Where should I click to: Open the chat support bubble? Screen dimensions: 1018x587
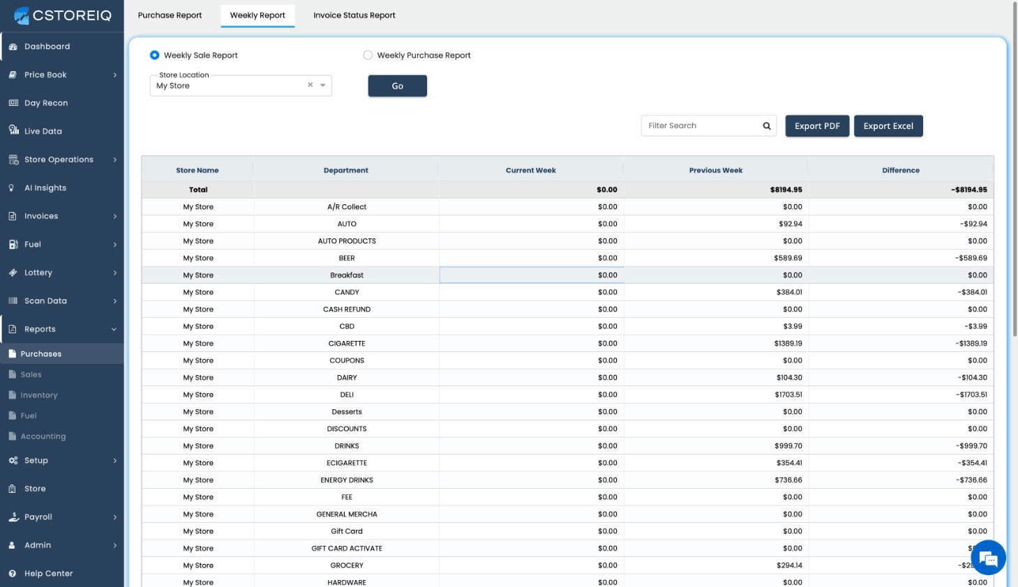[x=987, y=558]
